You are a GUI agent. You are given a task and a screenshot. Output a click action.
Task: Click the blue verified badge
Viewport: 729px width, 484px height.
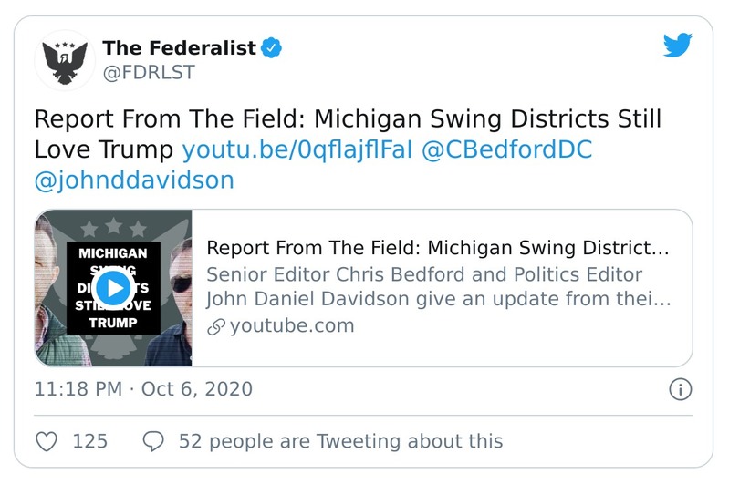[x=271, y=48]
